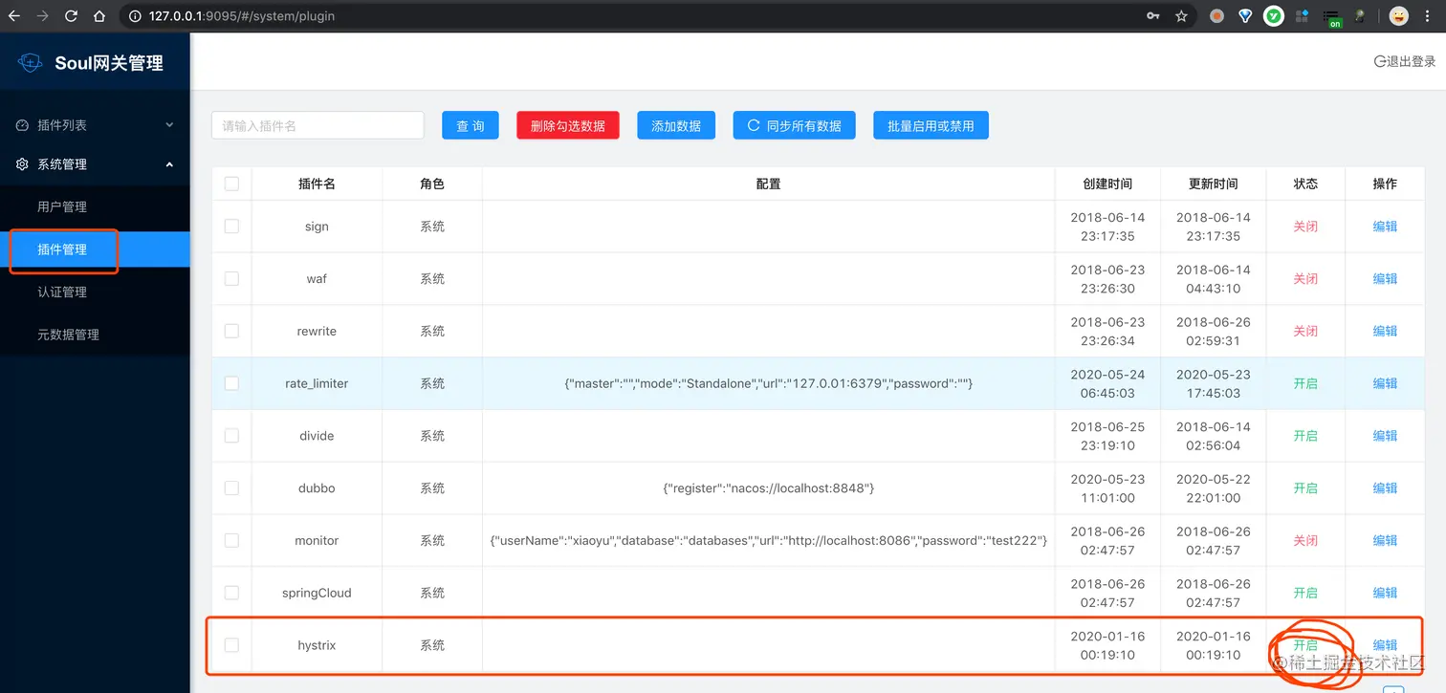Screen dimensions: 1446x693
Task: Click the 更新时间 column header
Action: point(1213,184)
